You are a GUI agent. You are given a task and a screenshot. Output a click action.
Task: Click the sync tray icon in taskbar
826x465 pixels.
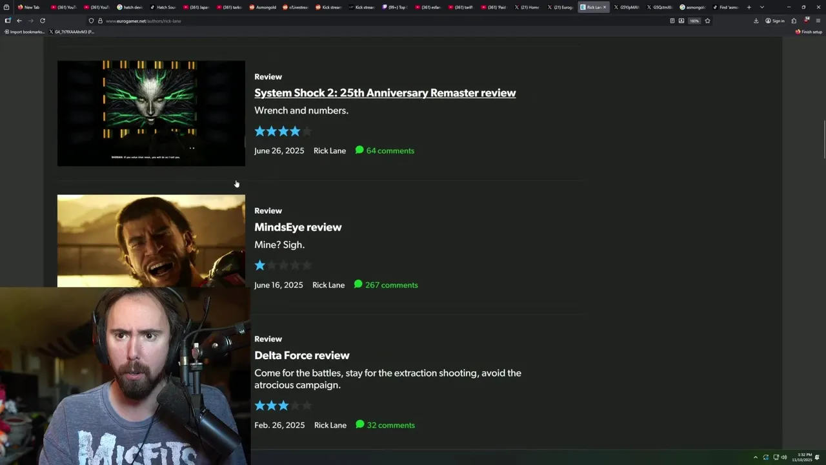pos(765,457)
